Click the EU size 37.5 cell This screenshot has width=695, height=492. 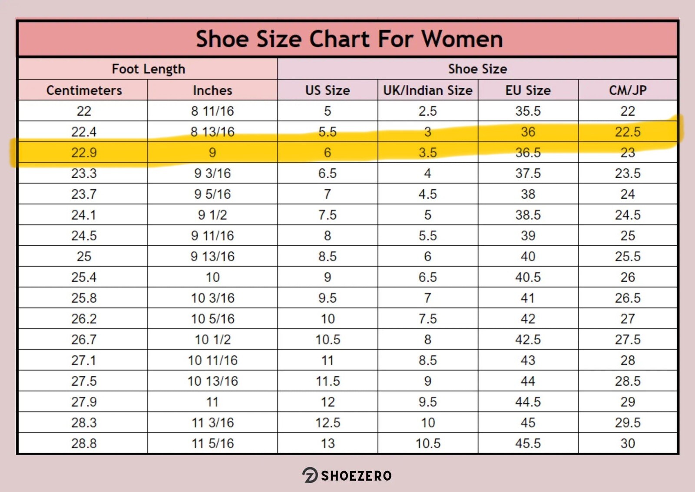(x=528, y=173)
